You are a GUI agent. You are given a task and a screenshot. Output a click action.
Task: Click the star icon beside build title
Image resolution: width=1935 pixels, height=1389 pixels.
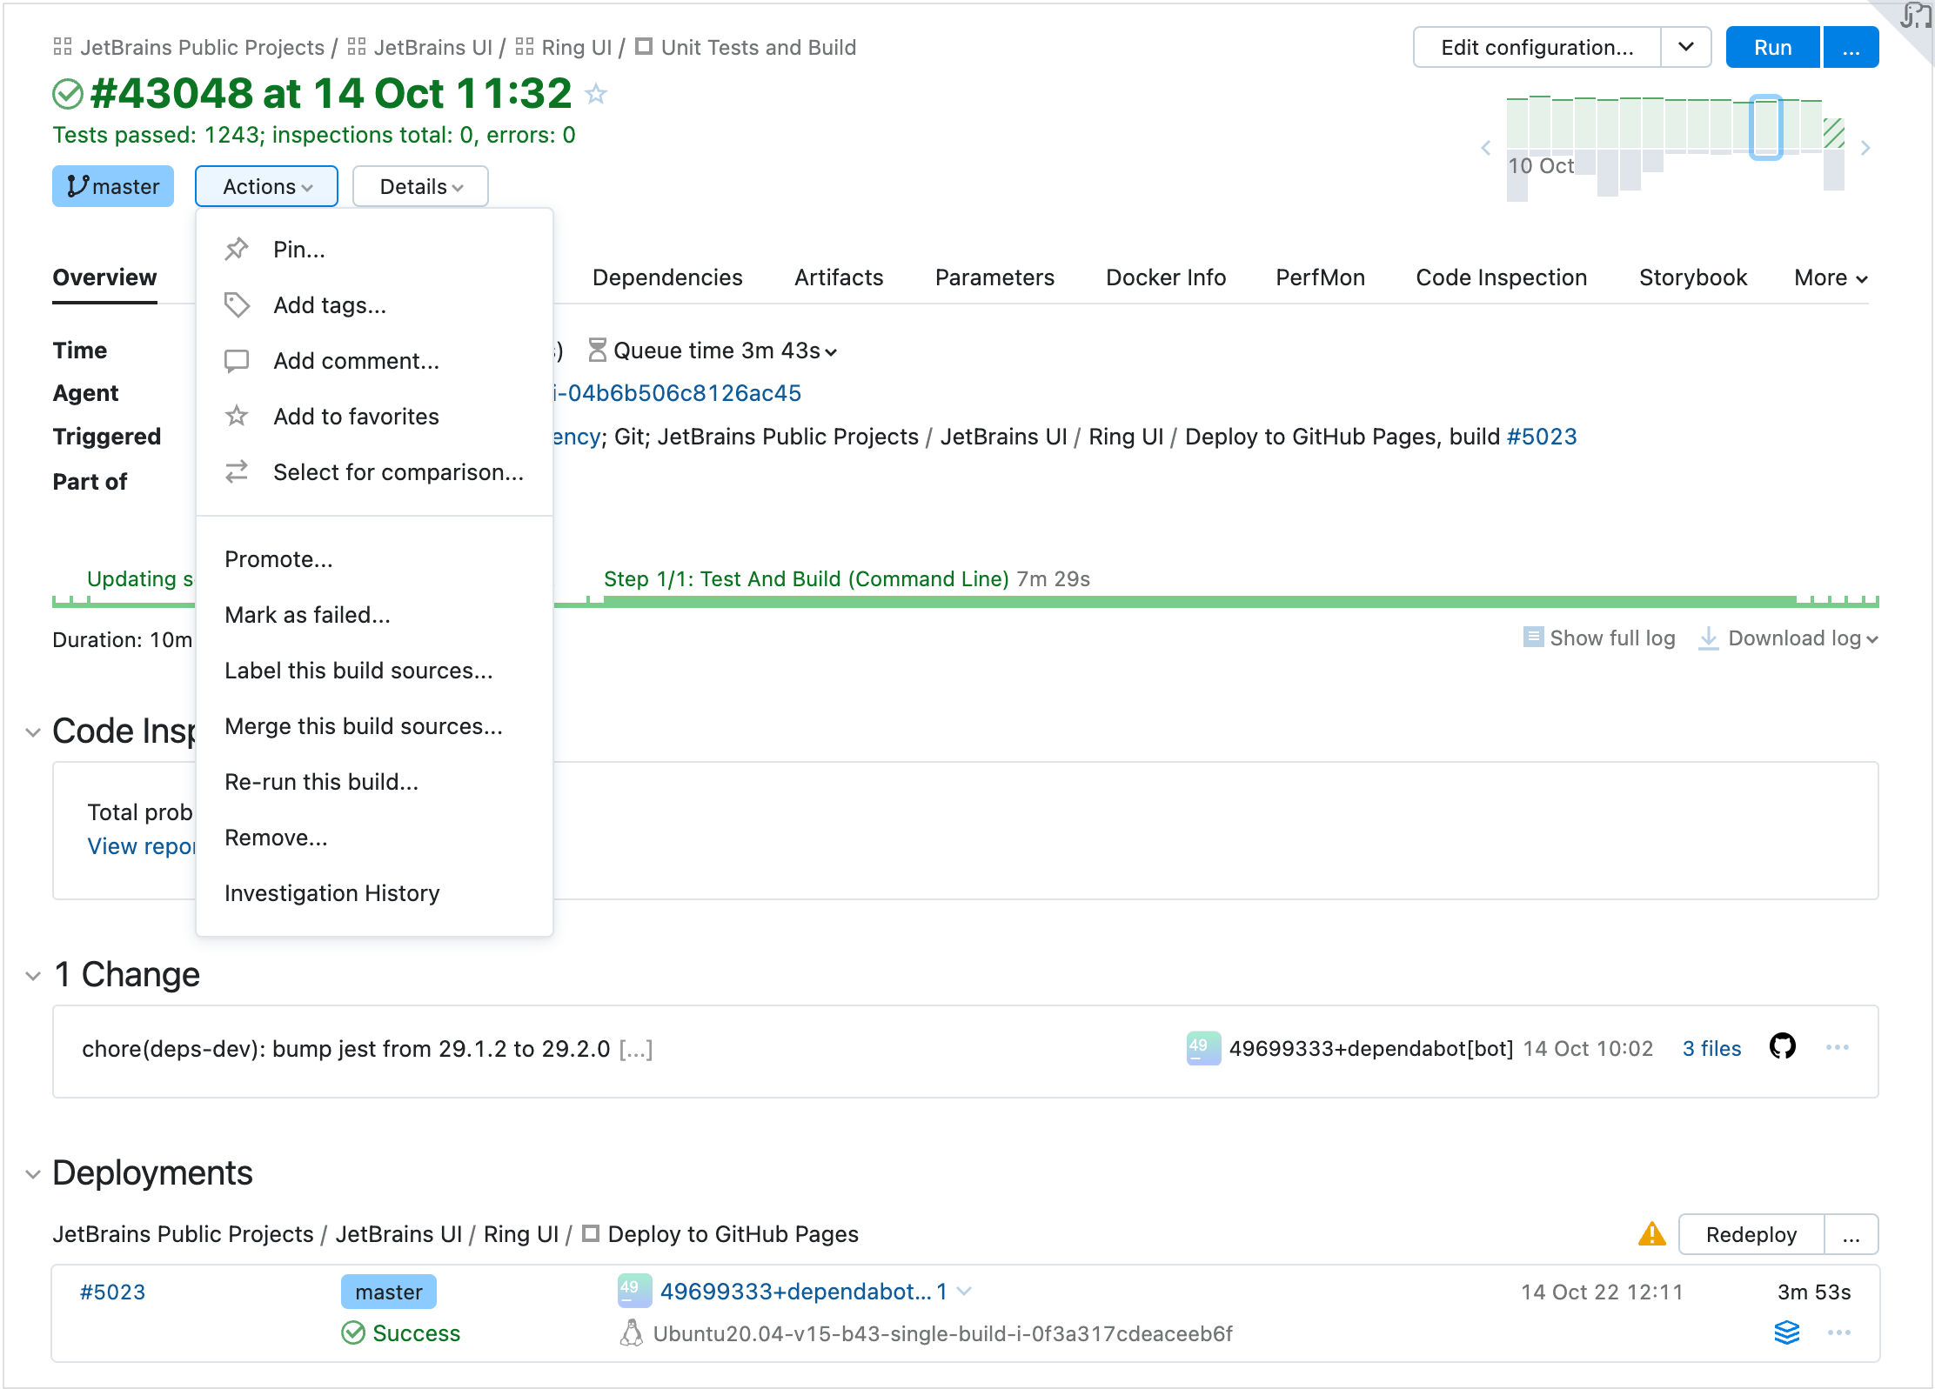point(596,94)
